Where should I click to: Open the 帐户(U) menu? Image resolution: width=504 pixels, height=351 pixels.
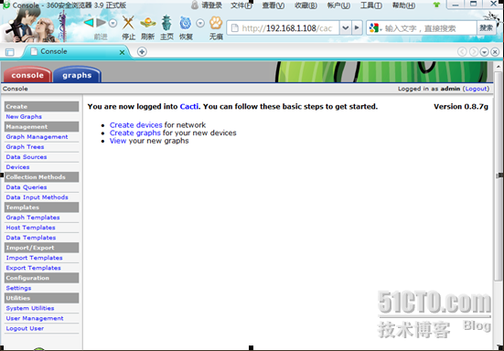coord(338,5)
